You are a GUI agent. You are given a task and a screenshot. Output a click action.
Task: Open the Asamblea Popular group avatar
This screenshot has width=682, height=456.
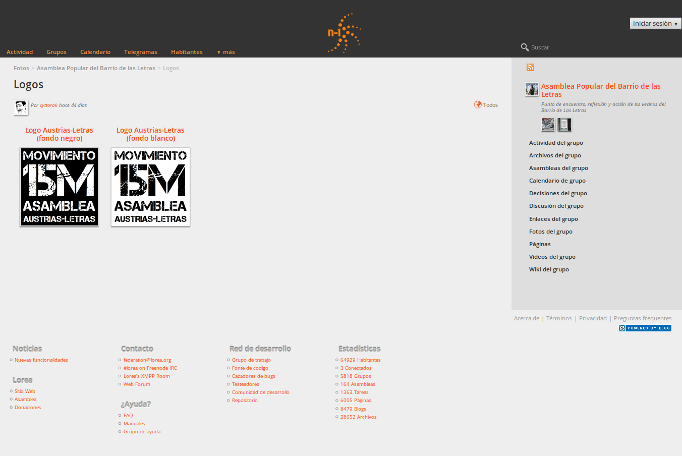(x=532, y=89)
